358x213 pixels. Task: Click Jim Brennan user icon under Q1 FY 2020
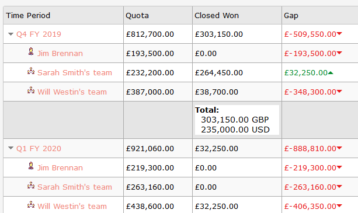31,166
